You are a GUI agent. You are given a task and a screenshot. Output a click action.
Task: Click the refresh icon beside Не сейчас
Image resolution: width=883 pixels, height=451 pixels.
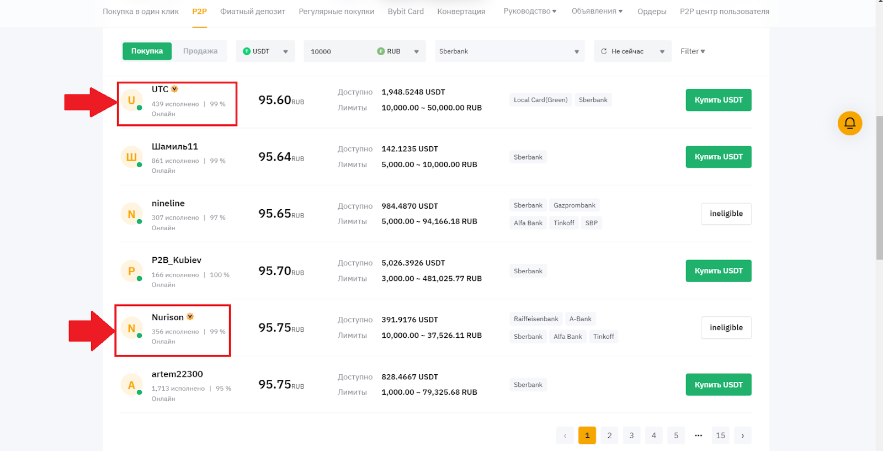click(604, 51)
